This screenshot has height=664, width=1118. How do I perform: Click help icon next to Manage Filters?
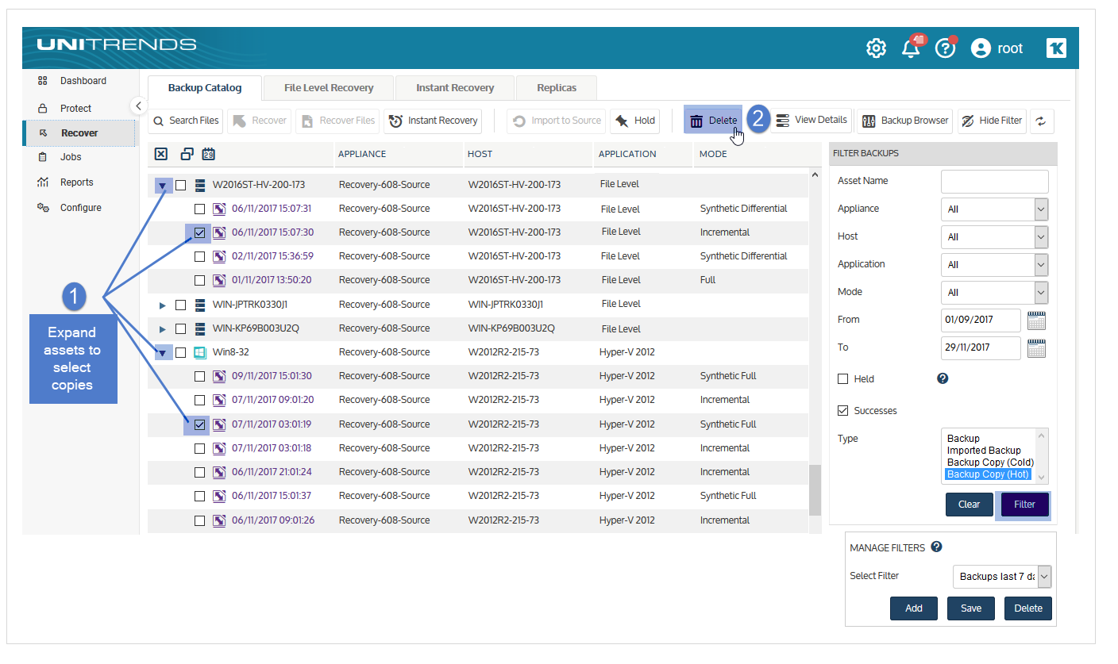coord(936,547)
